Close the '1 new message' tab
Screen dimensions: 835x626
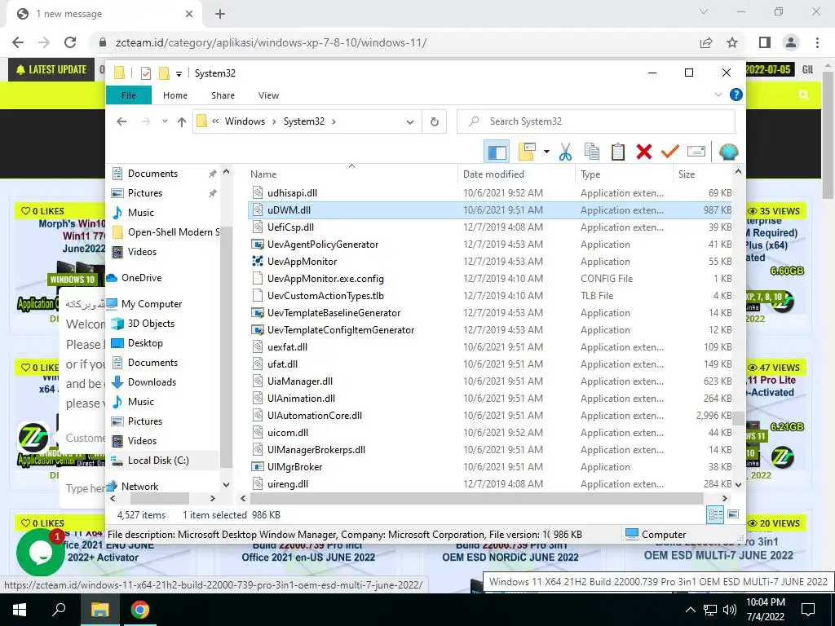189,15
